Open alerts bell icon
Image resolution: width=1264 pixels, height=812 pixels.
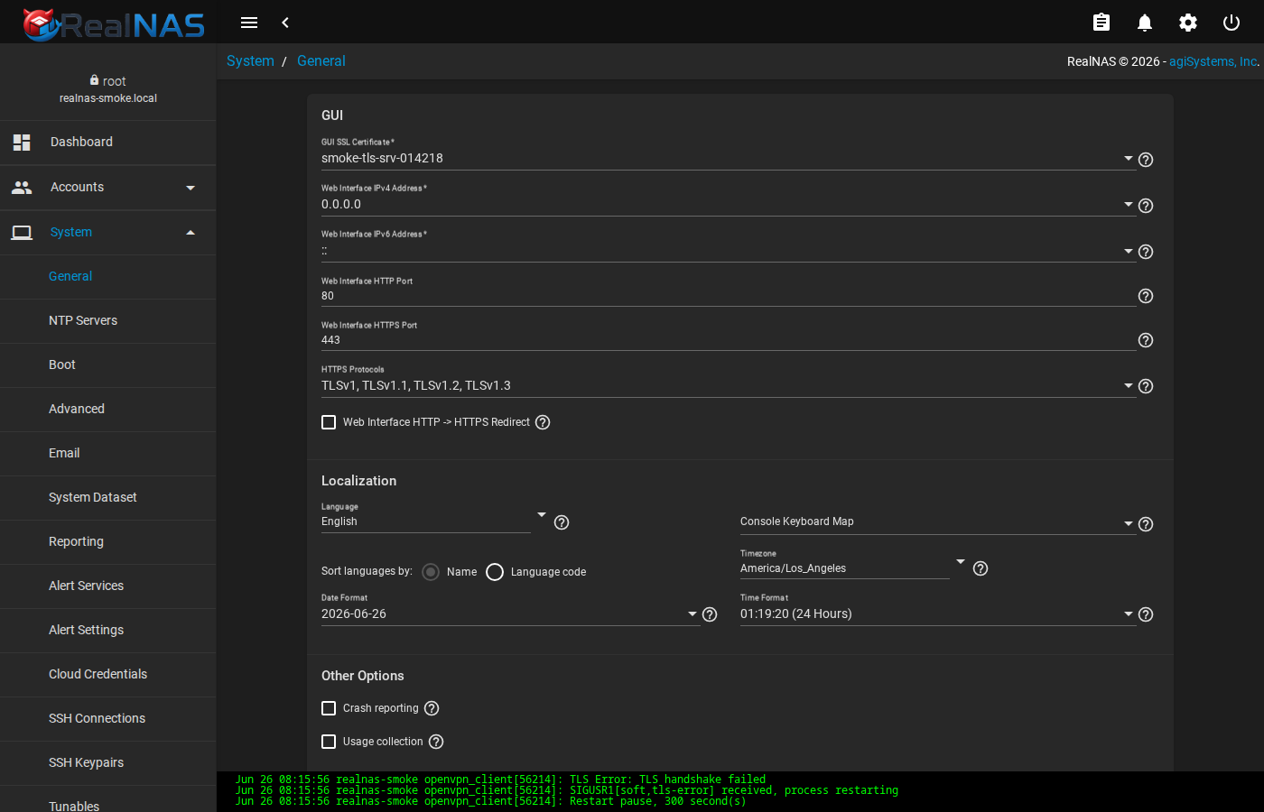[1145, 23]
